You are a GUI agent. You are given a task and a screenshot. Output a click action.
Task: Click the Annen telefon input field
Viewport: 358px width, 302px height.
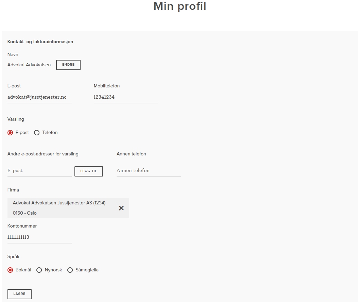coord(149,171)
